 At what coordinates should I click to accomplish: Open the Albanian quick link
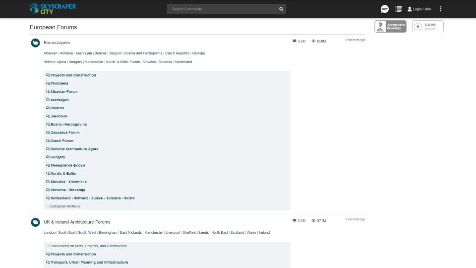pos(50,53)
